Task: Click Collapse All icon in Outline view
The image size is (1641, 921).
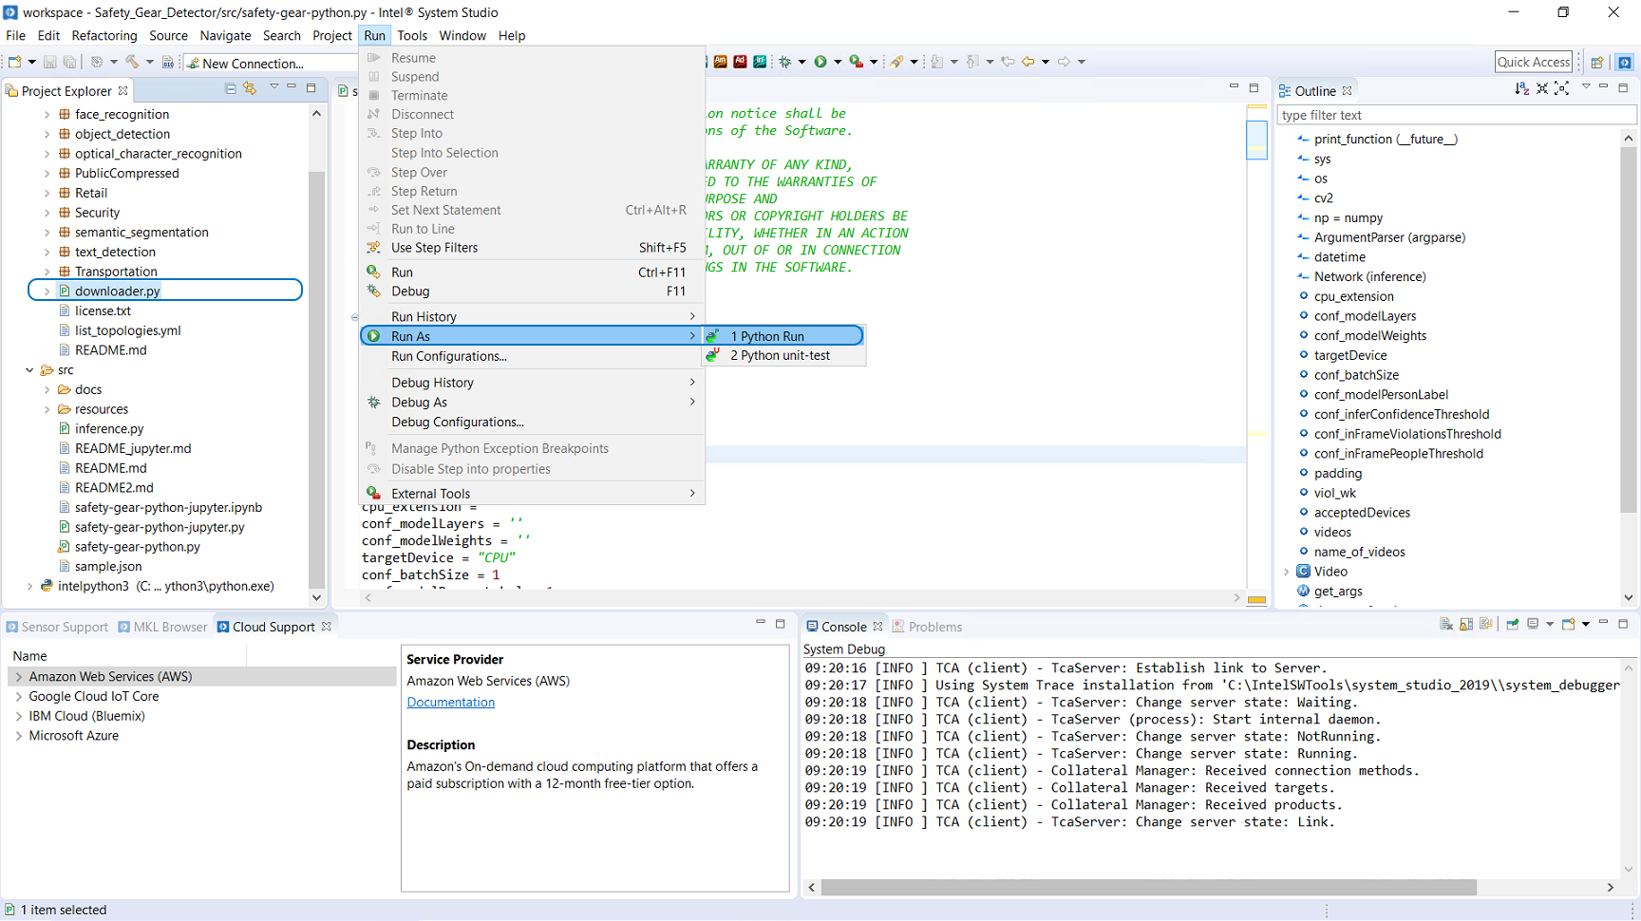Action: (x=1542, y=88)
